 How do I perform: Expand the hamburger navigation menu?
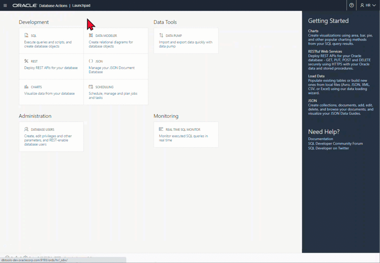click(x=5, y=5)
